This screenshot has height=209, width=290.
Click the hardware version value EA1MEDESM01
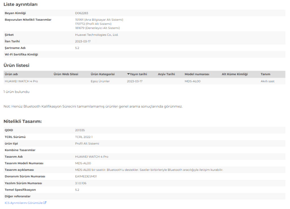tap(86, 176)
